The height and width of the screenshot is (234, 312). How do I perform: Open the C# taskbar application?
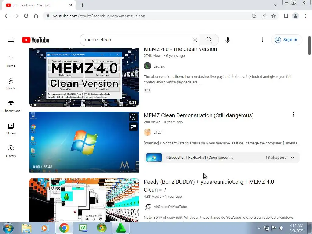pyautogui.click(x=83, y=228)
